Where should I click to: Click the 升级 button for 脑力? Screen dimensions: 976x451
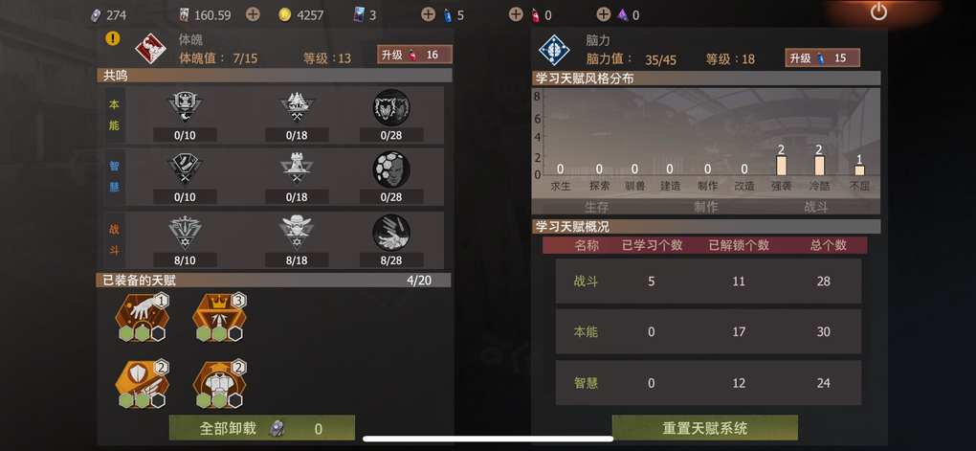point(822,58)
